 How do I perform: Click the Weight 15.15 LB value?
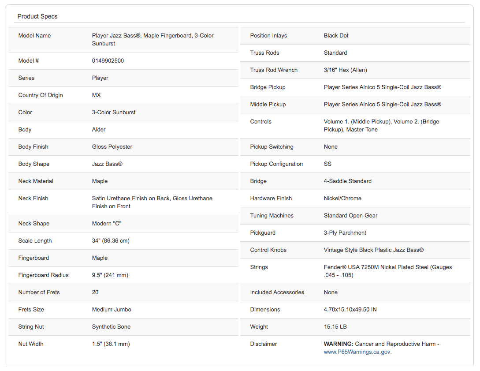pos(335,326)
